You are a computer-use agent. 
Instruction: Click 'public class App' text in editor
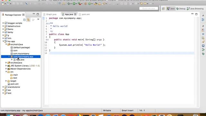click(59, 34)
